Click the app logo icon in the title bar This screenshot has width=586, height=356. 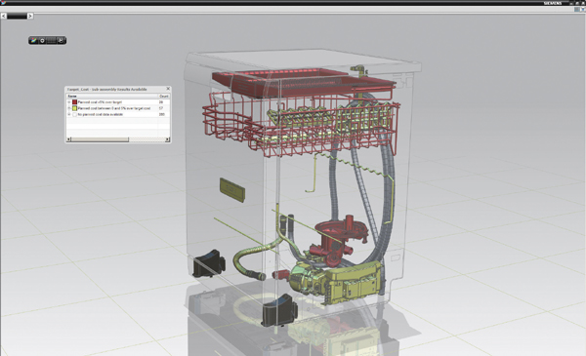click(3, 2)
